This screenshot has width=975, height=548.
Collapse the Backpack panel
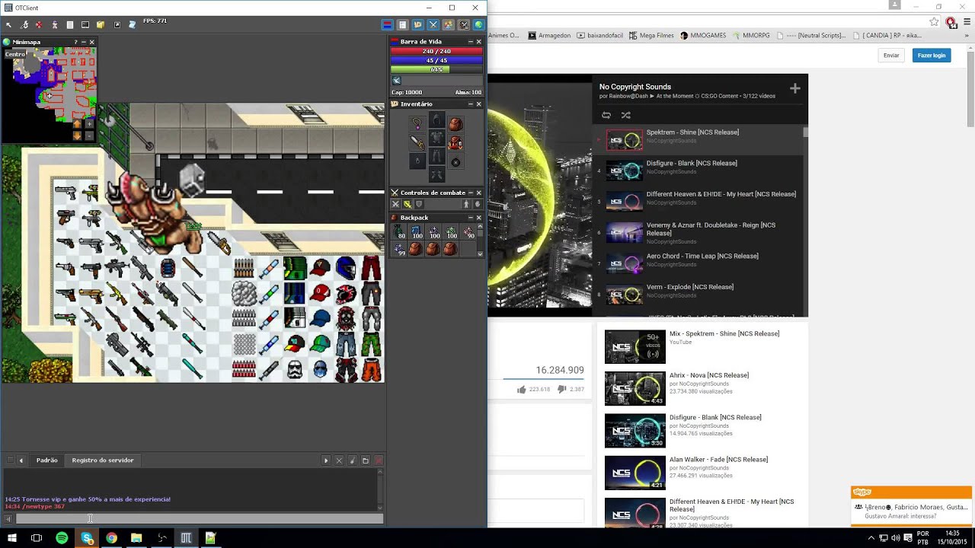click(471, 218)
